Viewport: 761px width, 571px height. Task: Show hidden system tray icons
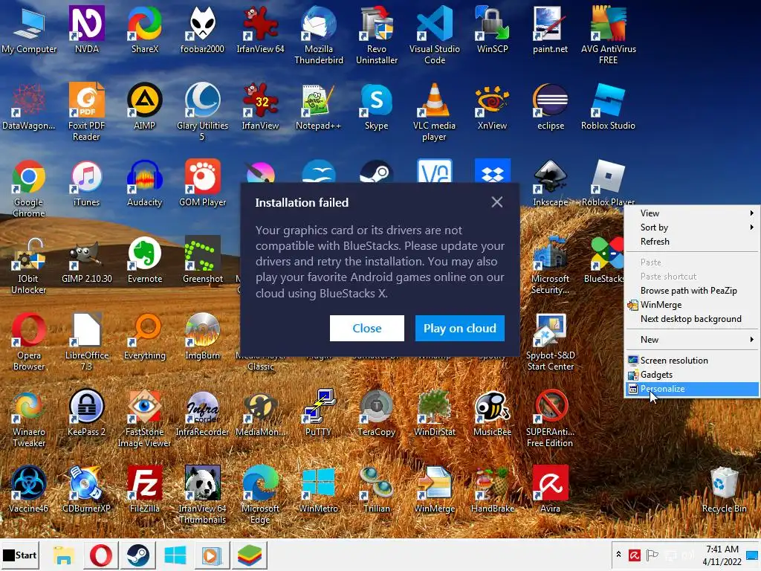tap(618, 555)
